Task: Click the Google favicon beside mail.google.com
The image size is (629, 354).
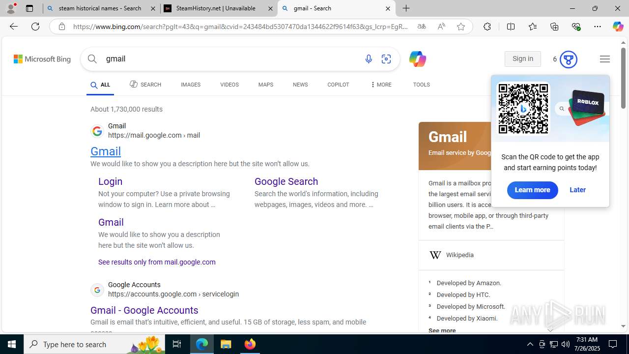Action: (97, 131)
